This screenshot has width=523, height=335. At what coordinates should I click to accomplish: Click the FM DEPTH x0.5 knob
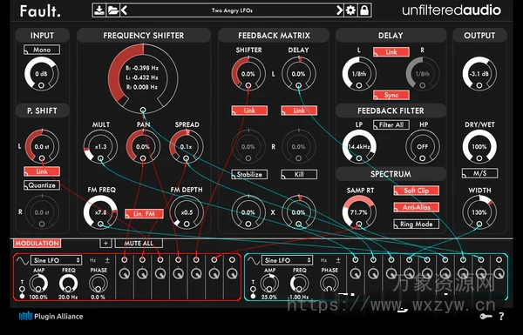click(x=187, y=212)
